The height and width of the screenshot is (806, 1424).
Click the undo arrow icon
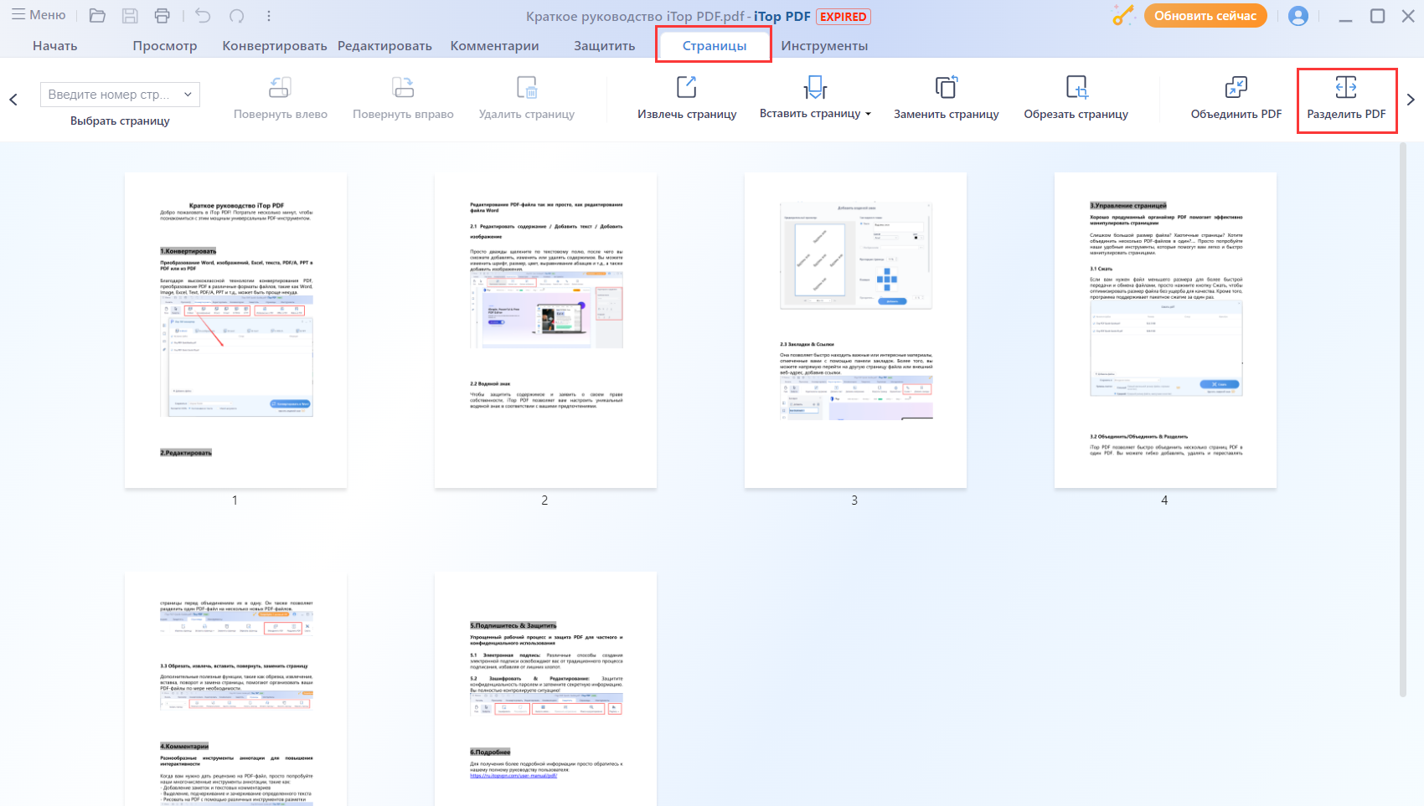[x=203, y=16]
